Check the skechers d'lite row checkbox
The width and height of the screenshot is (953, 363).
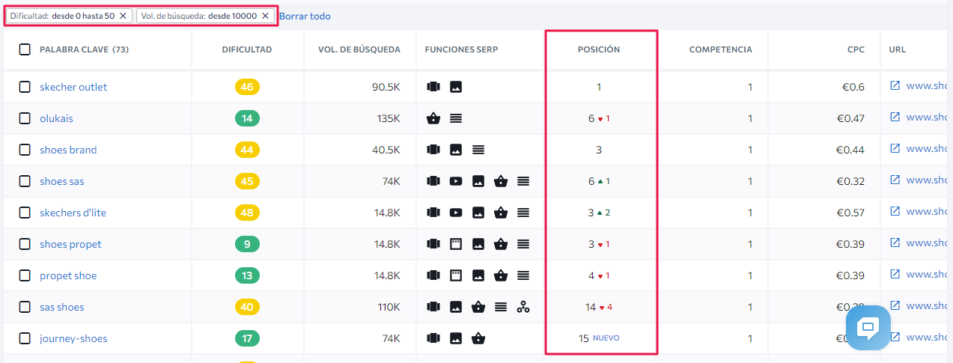point(25,213)
